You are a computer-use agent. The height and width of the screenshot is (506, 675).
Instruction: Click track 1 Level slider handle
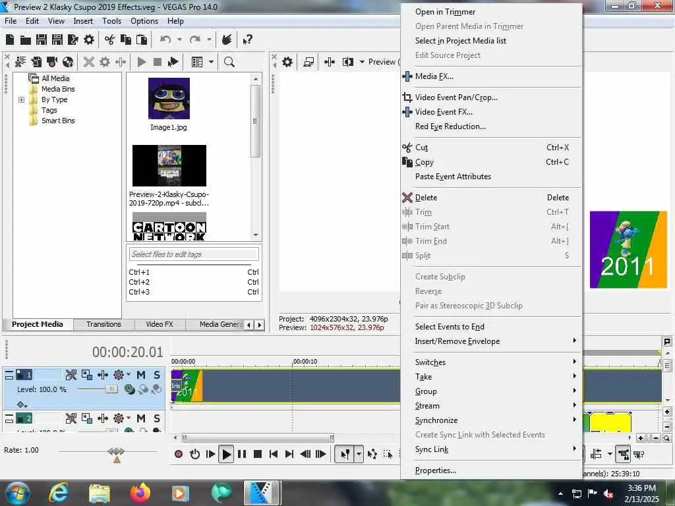tap(111, 389)
